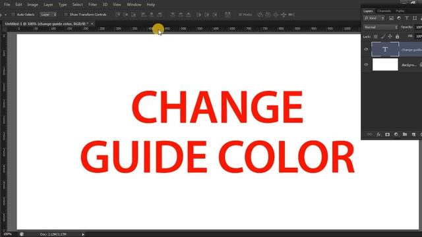Click the Create new layer icon

tap(413, 134)
